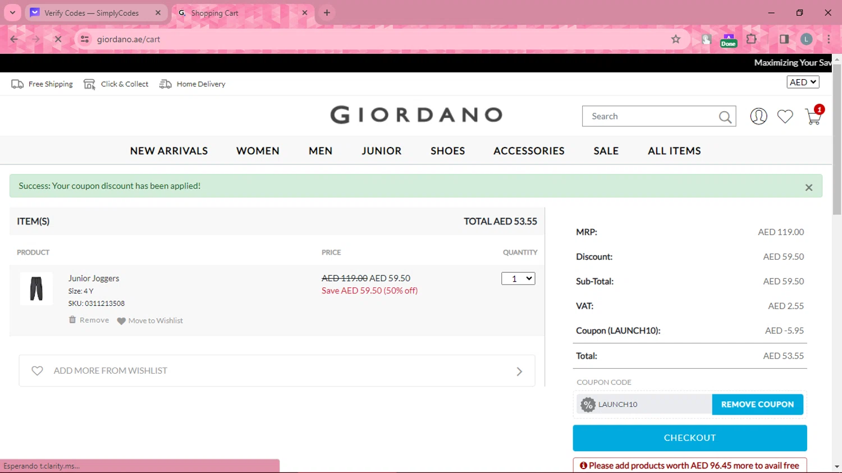Click the search magnifier icon
Screen dimensions: 842x473
tap(725, 117)
